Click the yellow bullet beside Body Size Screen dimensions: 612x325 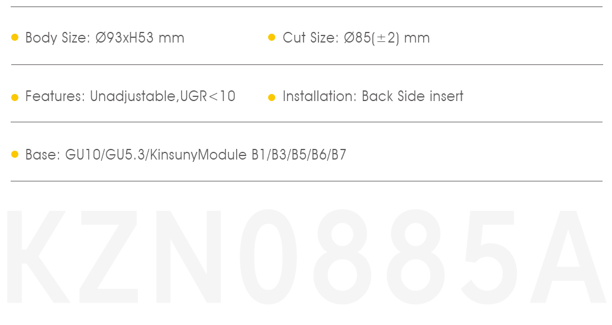click(x=15, y=37)
